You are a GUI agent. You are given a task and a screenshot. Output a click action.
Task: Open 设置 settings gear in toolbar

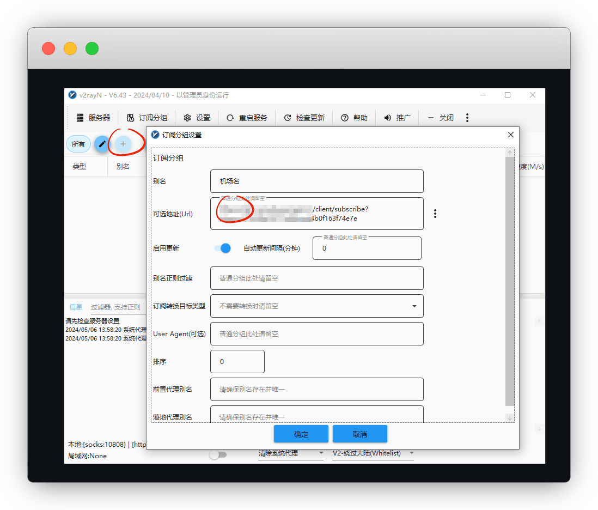click(187, 118)
